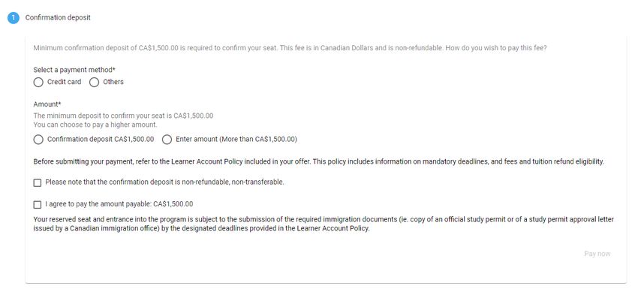638x295 pixels.
Task: Click 'The minimum deposit to confirm your seat' line
Action: pos(123,116)
